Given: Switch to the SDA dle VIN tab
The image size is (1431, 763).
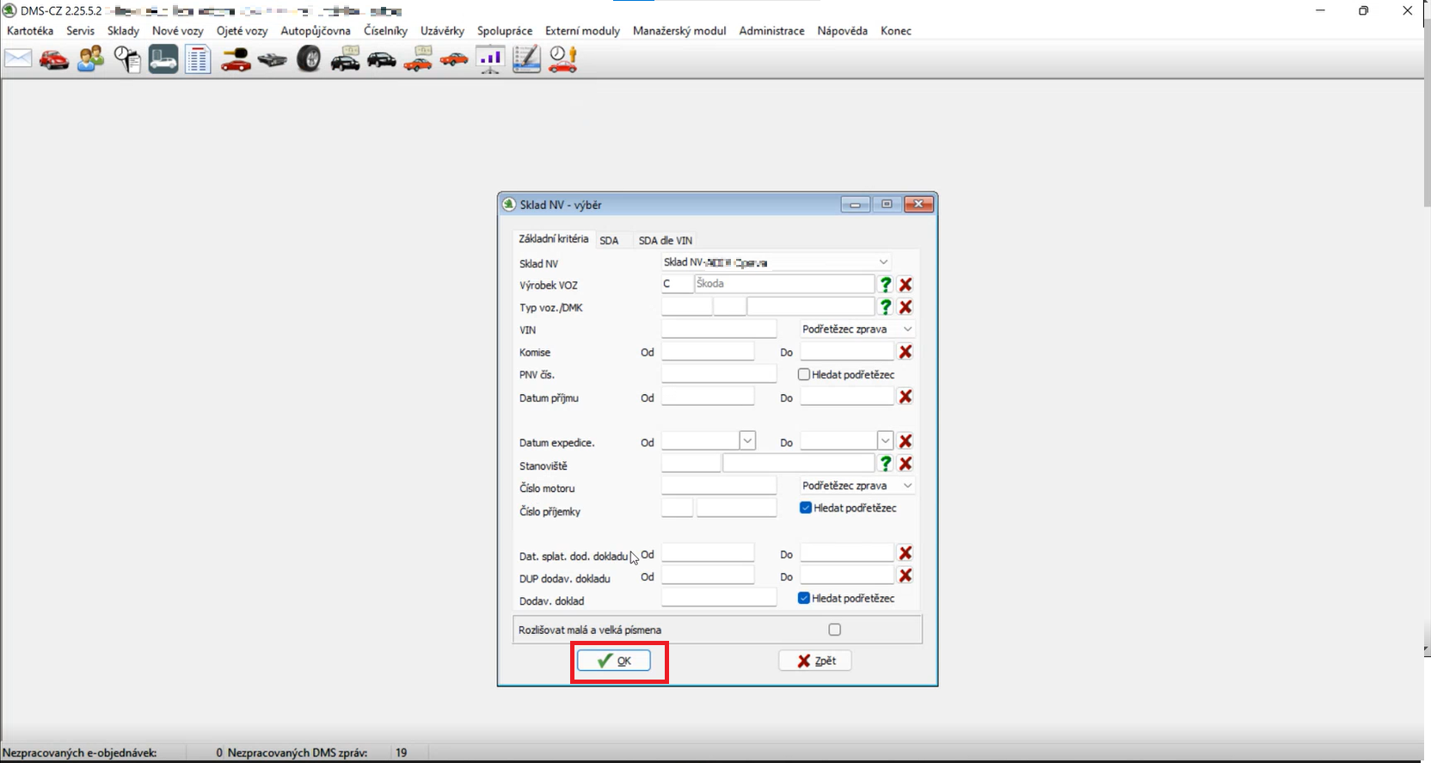Looking at the screenshot, I should 665,241.
